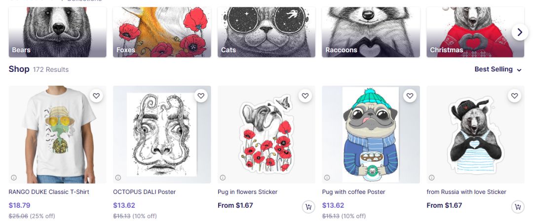Viewport: 533px width, 224px height.
Task: Favorite the Pug in flowers Sticker
Action: coord(305,96)
